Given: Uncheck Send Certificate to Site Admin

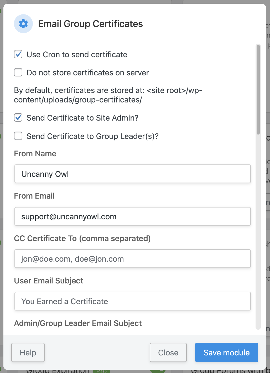Looking at the screenshot, I should coord(18,118).
